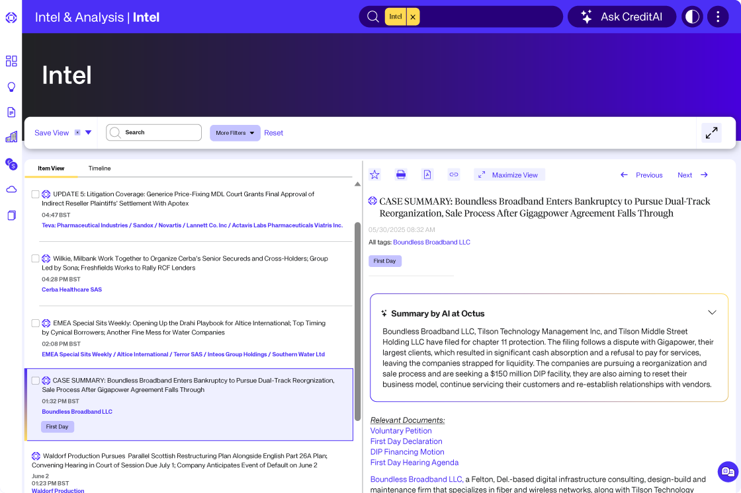Click the print icon in article toolbar

[x=401, y=174]
